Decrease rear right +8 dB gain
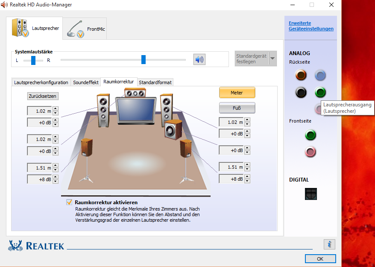Image resolution: width=375 pixels, height=267 pixels. [x=247, y=181]
